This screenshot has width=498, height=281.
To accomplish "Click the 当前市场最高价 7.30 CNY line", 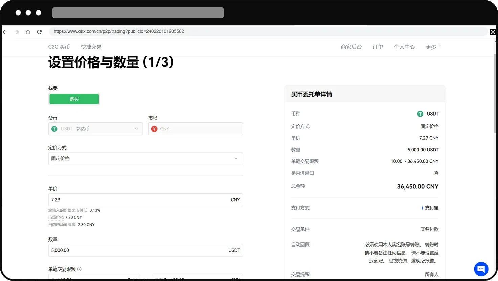I will (x=71, y=225).
